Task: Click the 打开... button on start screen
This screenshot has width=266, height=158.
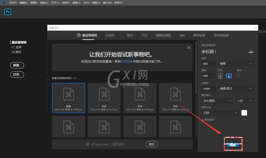Action: coord(17,75)
